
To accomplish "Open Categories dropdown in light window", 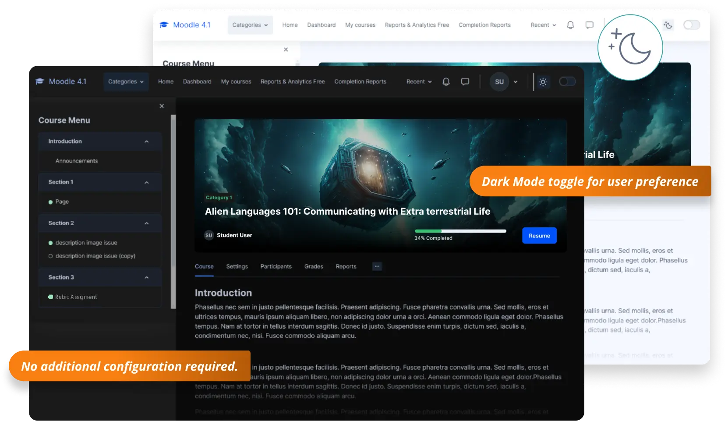I will [x=250, y=25].
